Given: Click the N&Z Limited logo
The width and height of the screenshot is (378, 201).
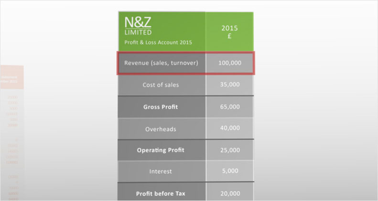Looking at the screenshot, I should 138,26.
